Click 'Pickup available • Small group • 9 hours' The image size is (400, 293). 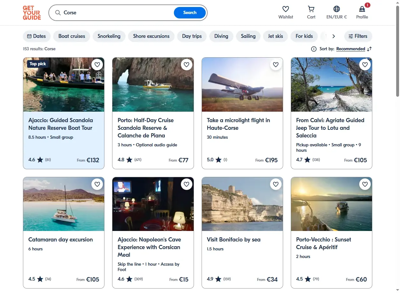point(329,148)
